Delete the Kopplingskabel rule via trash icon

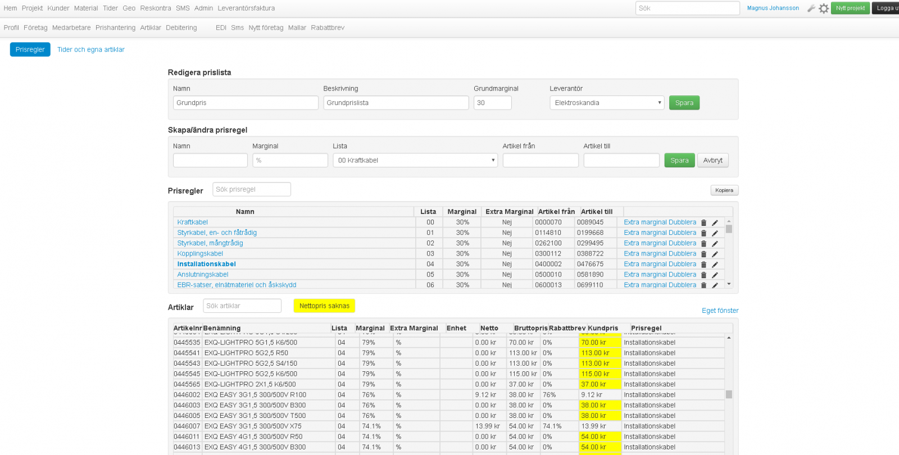click(x=703, y=254)
